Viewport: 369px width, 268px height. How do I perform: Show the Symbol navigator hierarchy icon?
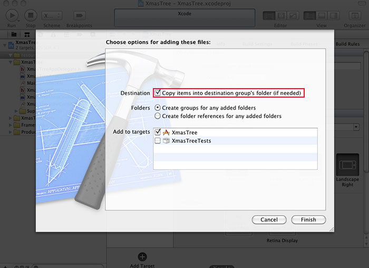(27, 35)
